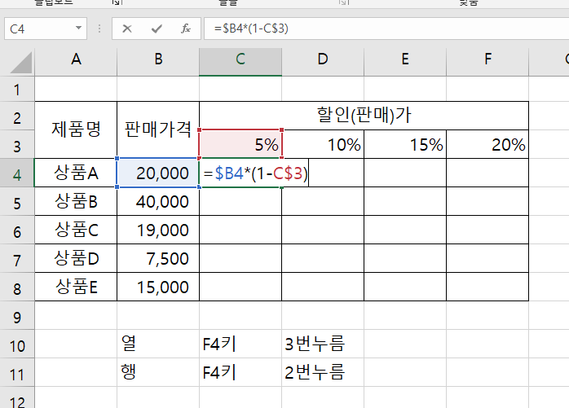Click the 3번누름 cell
Viewport: 569px width, 408px height.
point(323,344)
